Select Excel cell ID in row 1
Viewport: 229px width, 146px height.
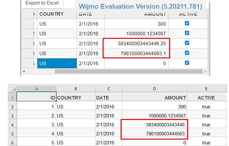[37, 97]
